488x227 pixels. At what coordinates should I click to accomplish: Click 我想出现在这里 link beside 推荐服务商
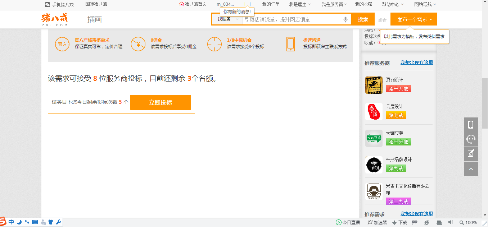click(x=417, y=62)
